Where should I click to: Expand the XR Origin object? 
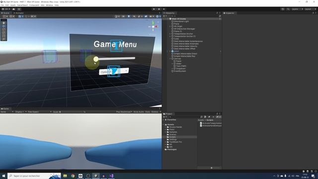tap(170, 26)
